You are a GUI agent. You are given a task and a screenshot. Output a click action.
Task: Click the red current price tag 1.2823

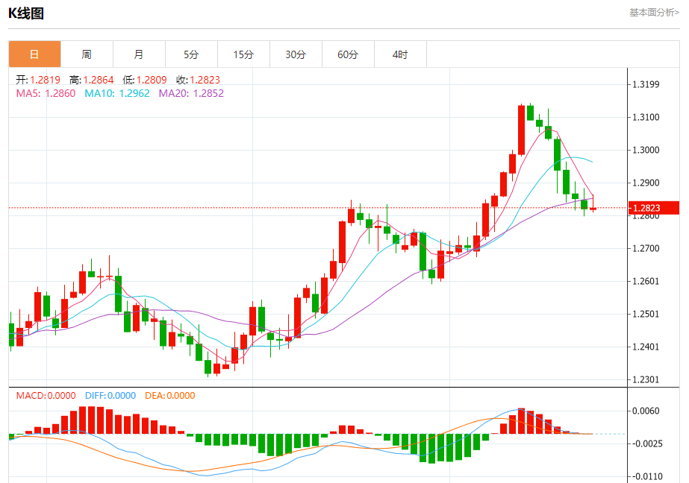(x=654, y=208)
